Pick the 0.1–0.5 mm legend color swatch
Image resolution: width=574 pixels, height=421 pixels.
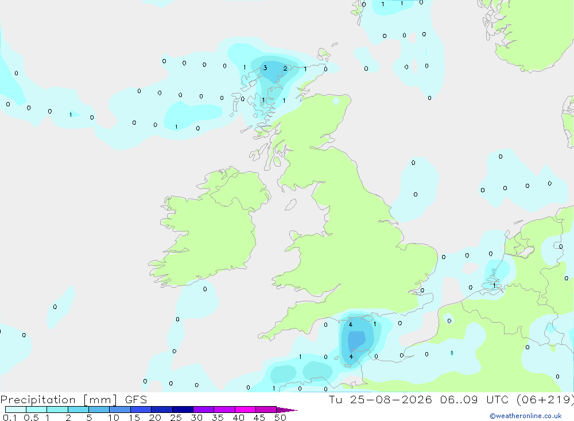tap(15, 410)
